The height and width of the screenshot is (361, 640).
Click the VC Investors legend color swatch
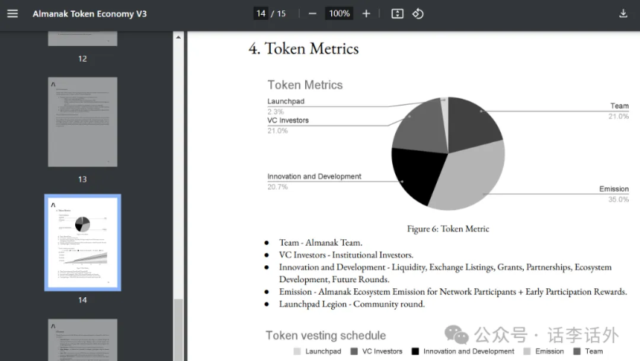click(354, 351)
